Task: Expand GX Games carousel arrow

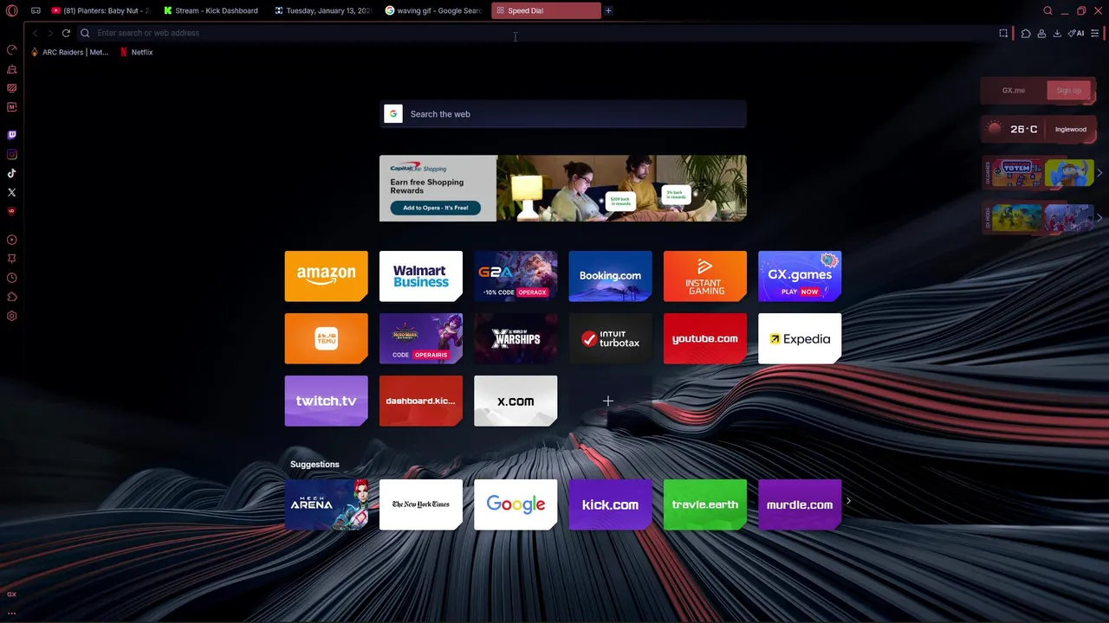Action: click(x=1099, y=173)
